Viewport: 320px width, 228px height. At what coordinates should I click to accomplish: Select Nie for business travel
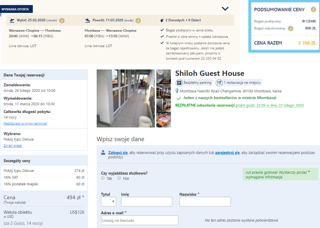(119, 178)
